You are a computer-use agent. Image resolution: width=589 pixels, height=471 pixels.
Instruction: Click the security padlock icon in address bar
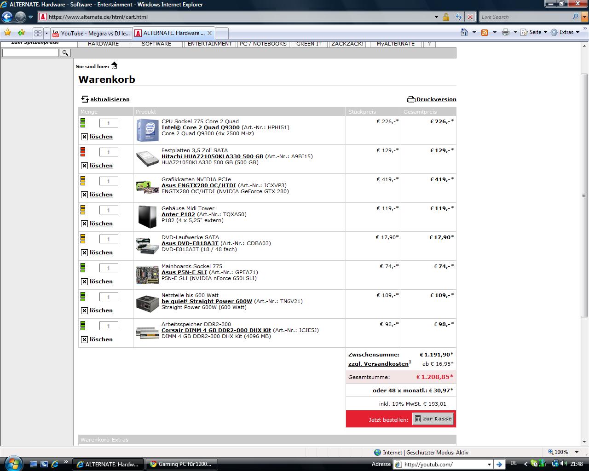[x=446, y=17]
